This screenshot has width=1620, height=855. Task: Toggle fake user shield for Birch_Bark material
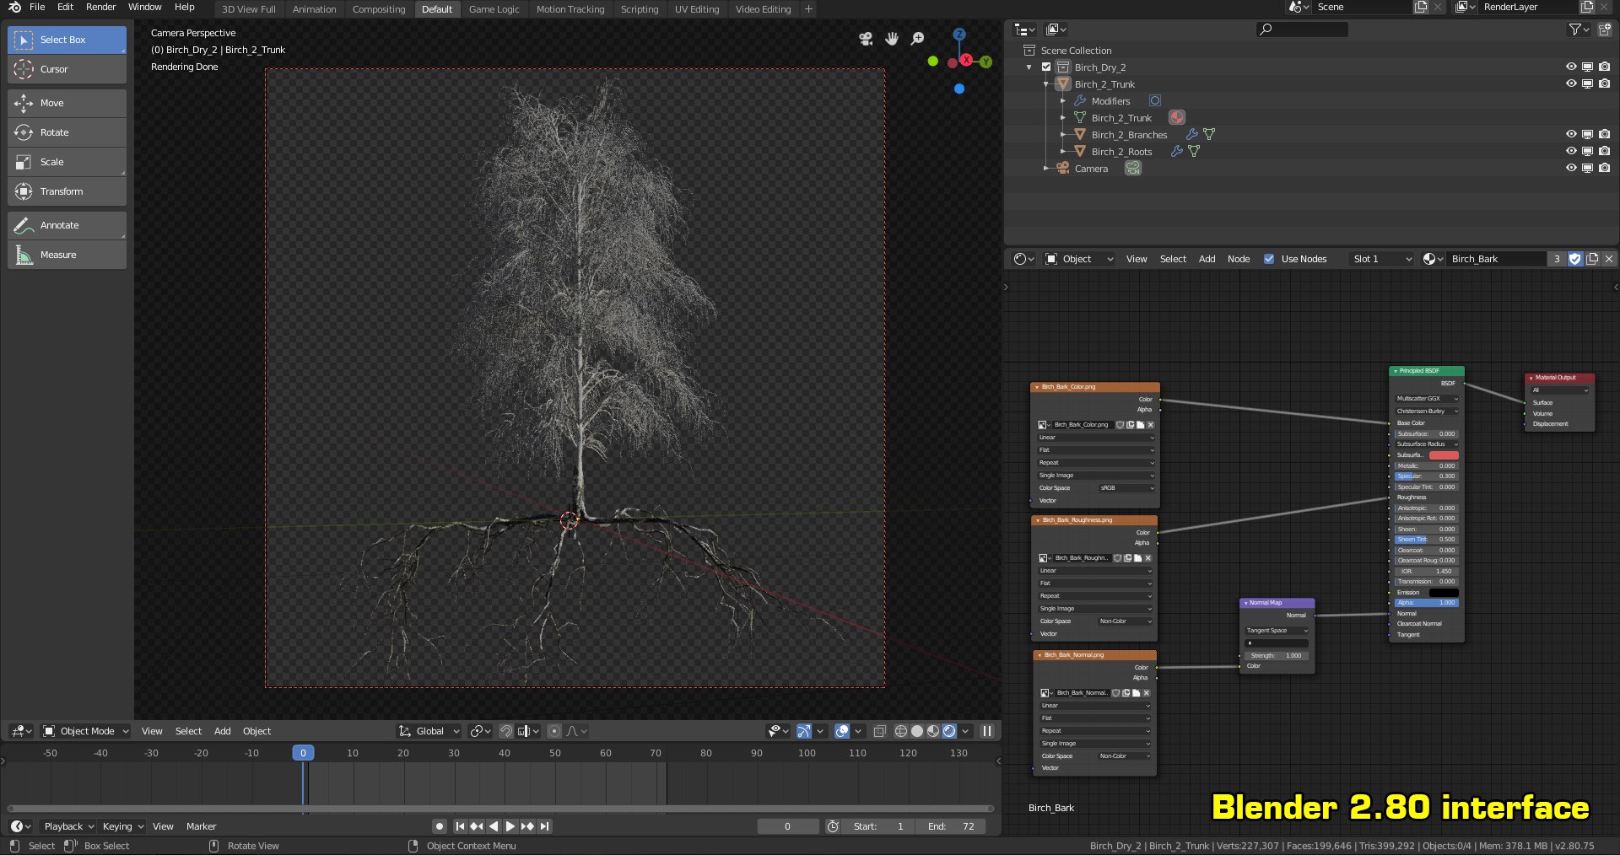pos(1575,259)
